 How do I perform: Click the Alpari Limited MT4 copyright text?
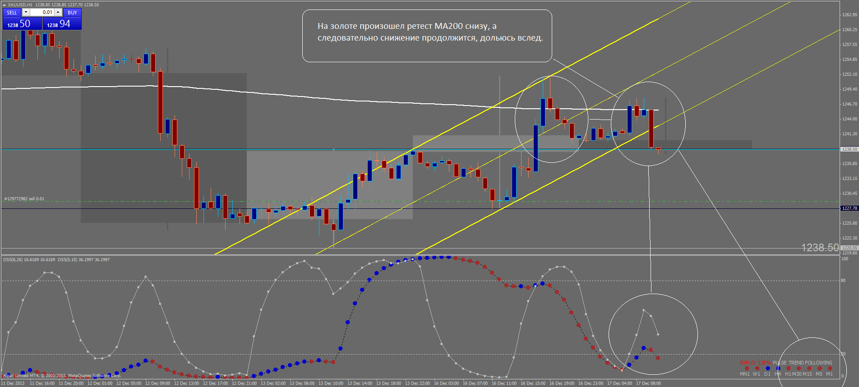point(62,375)
